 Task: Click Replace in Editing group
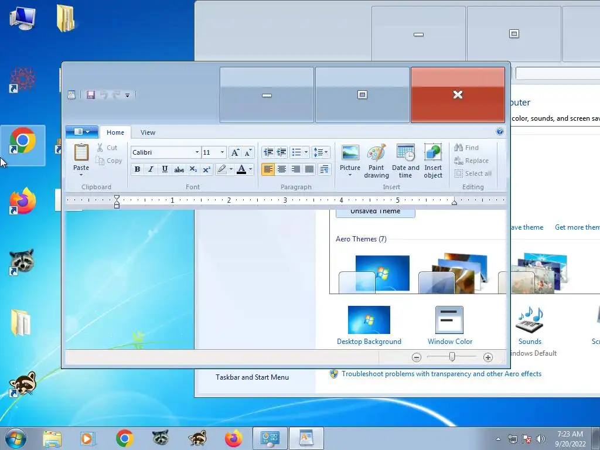point(472,161)
